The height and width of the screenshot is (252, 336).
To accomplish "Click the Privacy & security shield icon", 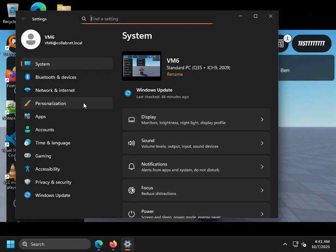I will point(28,182).
